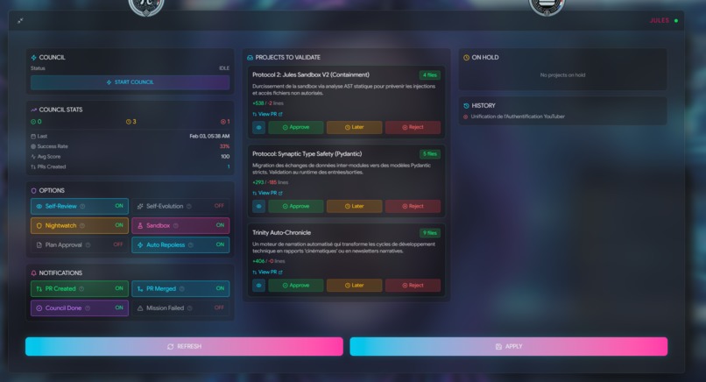706x382 pixels.
Task: Toggle the Plan Approval option
Action: (80, 245)
